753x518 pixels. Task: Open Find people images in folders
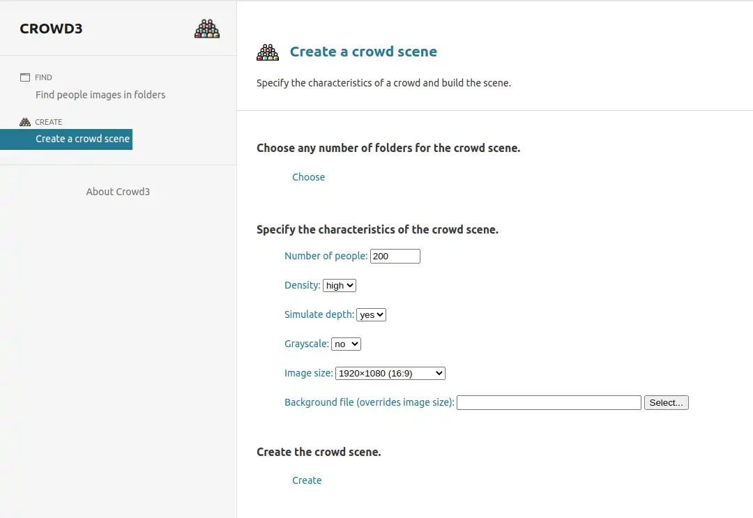pos(100,95)
